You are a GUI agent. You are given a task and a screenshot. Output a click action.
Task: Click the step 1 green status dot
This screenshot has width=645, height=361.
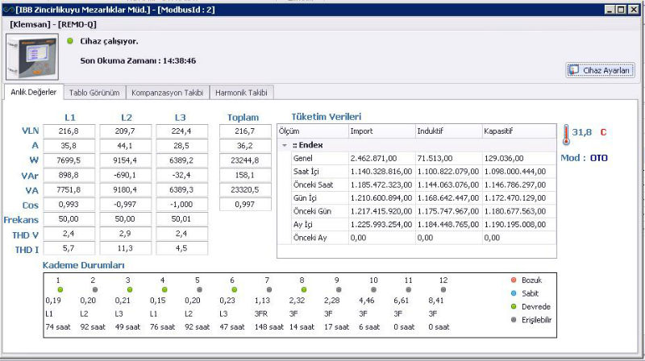click(59, 289)
